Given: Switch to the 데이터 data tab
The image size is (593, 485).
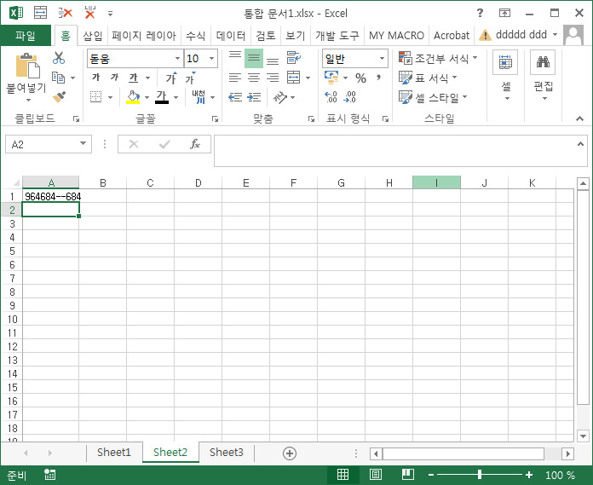Looking at the screenshot, I should tap(231, 36).
